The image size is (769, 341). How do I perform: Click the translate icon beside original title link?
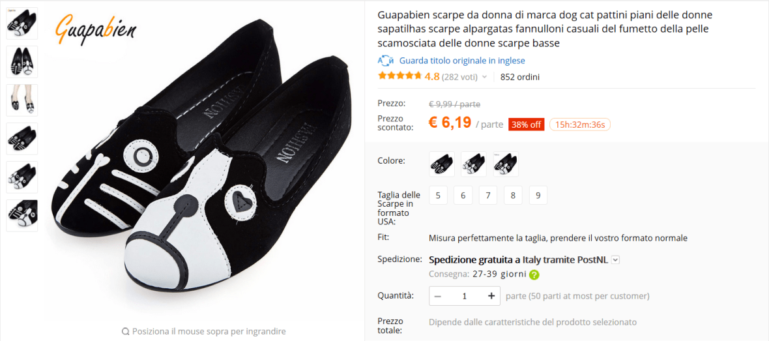click(385, 61)
